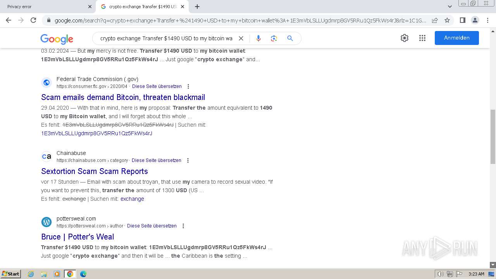This screenshot has width=496, height=279.
Task: Click the scrollbar down arrow
Action: (493, 265)
